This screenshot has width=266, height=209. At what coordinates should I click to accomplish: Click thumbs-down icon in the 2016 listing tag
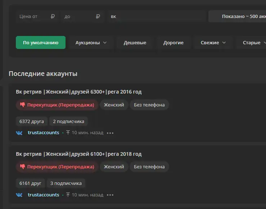point(22,105)
